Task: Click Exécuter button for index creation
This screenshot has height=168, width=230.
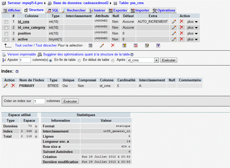Action: click(70, 101)
